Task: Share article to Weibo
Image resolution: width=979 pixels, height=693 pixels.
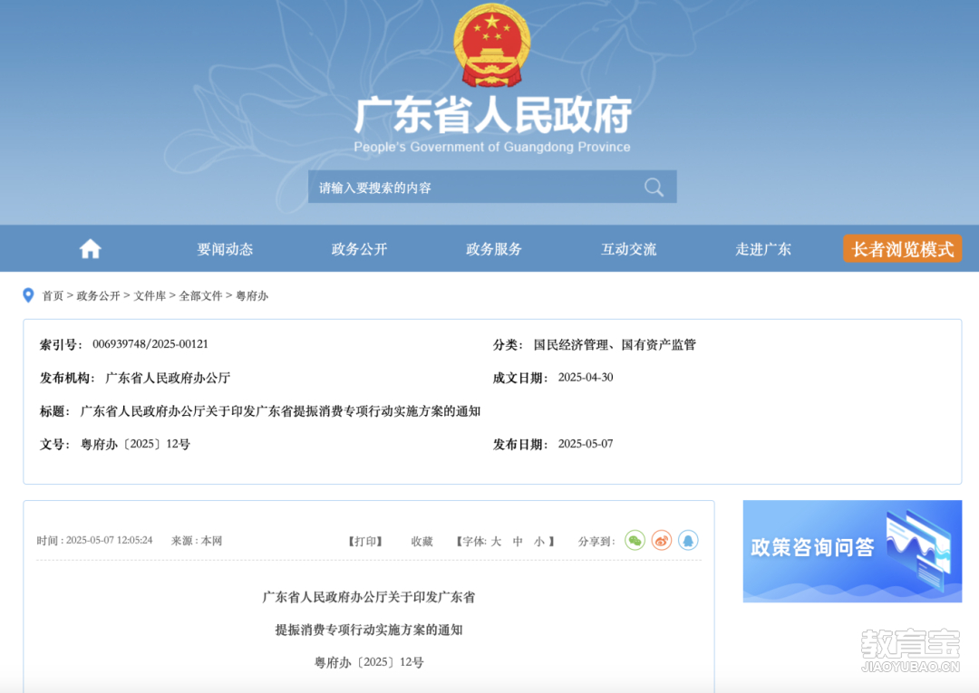Action: [662, 541]
